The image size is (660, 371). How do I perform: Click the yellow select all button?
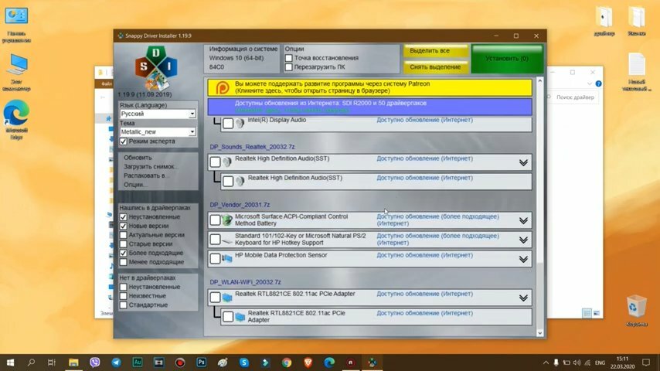pyautogui.click(x=436, y=50)
